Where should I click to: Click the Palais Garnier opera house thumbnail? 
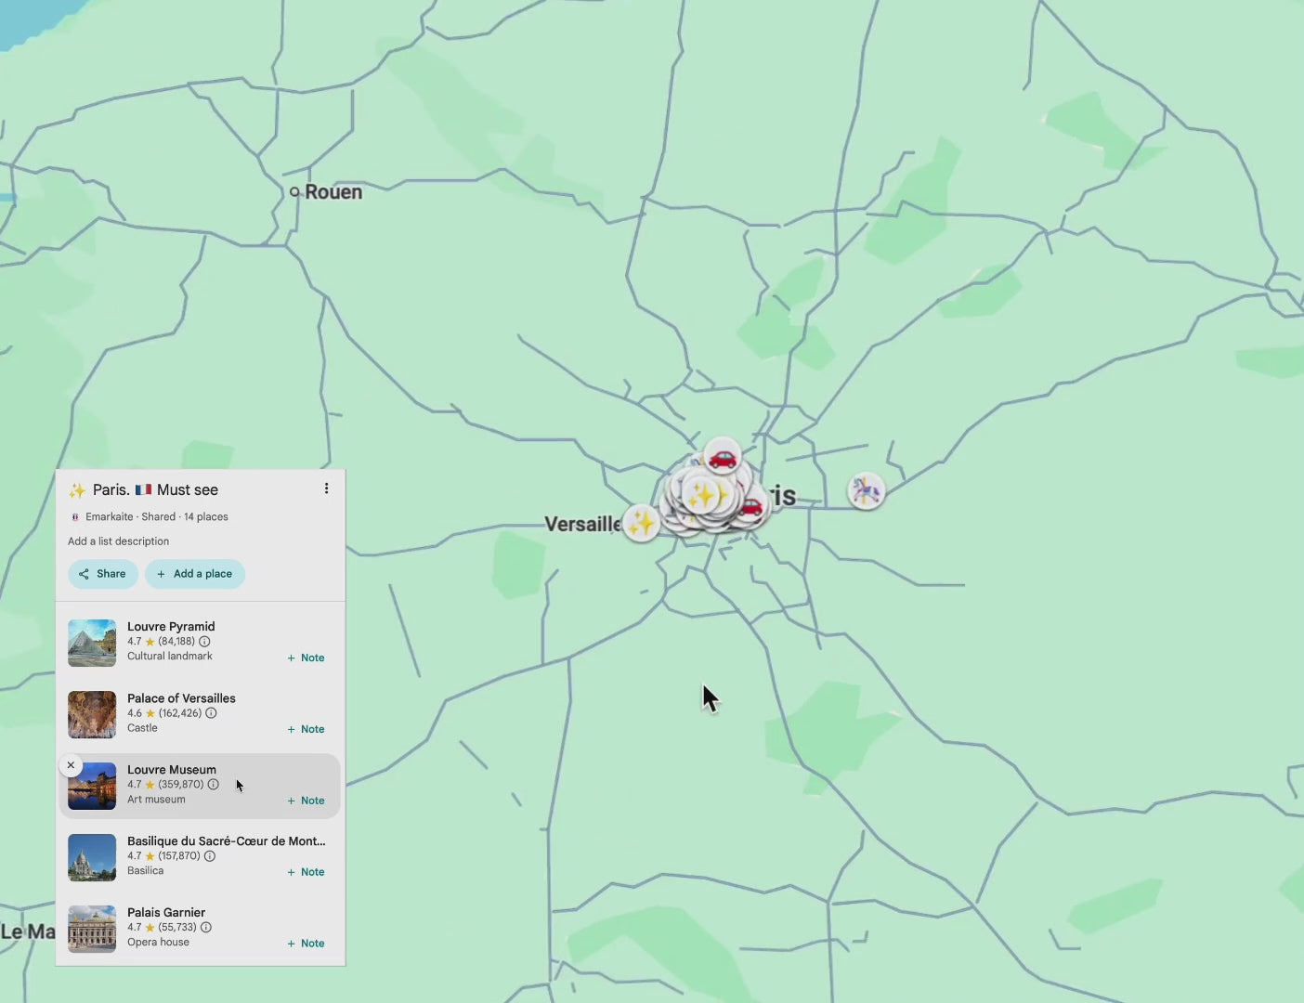[92, 928]
